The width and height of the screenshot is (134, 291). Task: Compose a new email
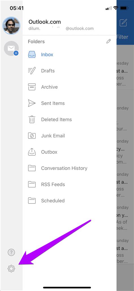[123, 23]
